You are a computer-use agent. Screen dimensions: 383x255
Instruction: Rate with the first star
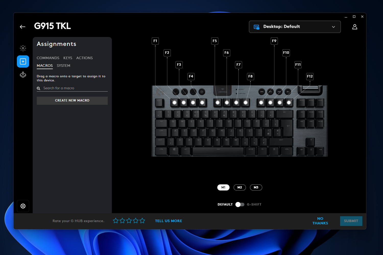click(x=116, y=221)
